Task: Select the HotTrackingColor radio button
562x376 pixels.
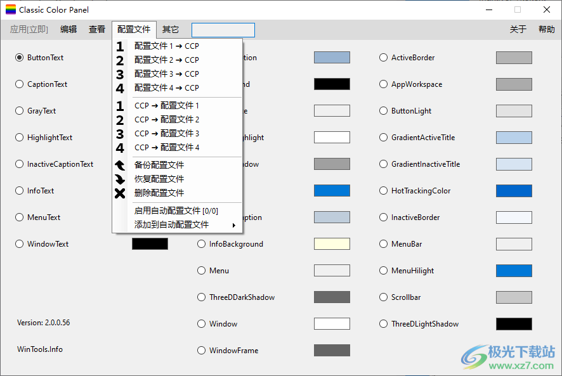Action: (383, 191)
